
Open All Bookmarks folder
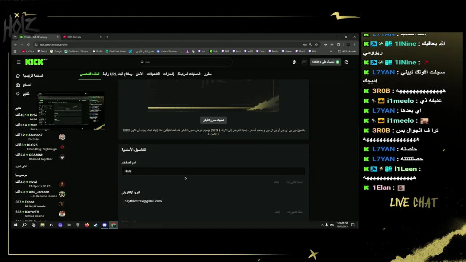pos(346,51)
